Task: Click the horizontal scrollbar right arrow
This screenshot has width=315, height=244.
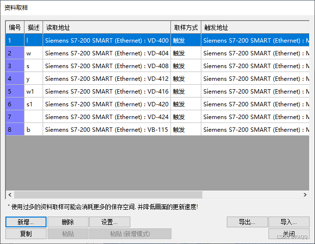Action: coord(305,195)
